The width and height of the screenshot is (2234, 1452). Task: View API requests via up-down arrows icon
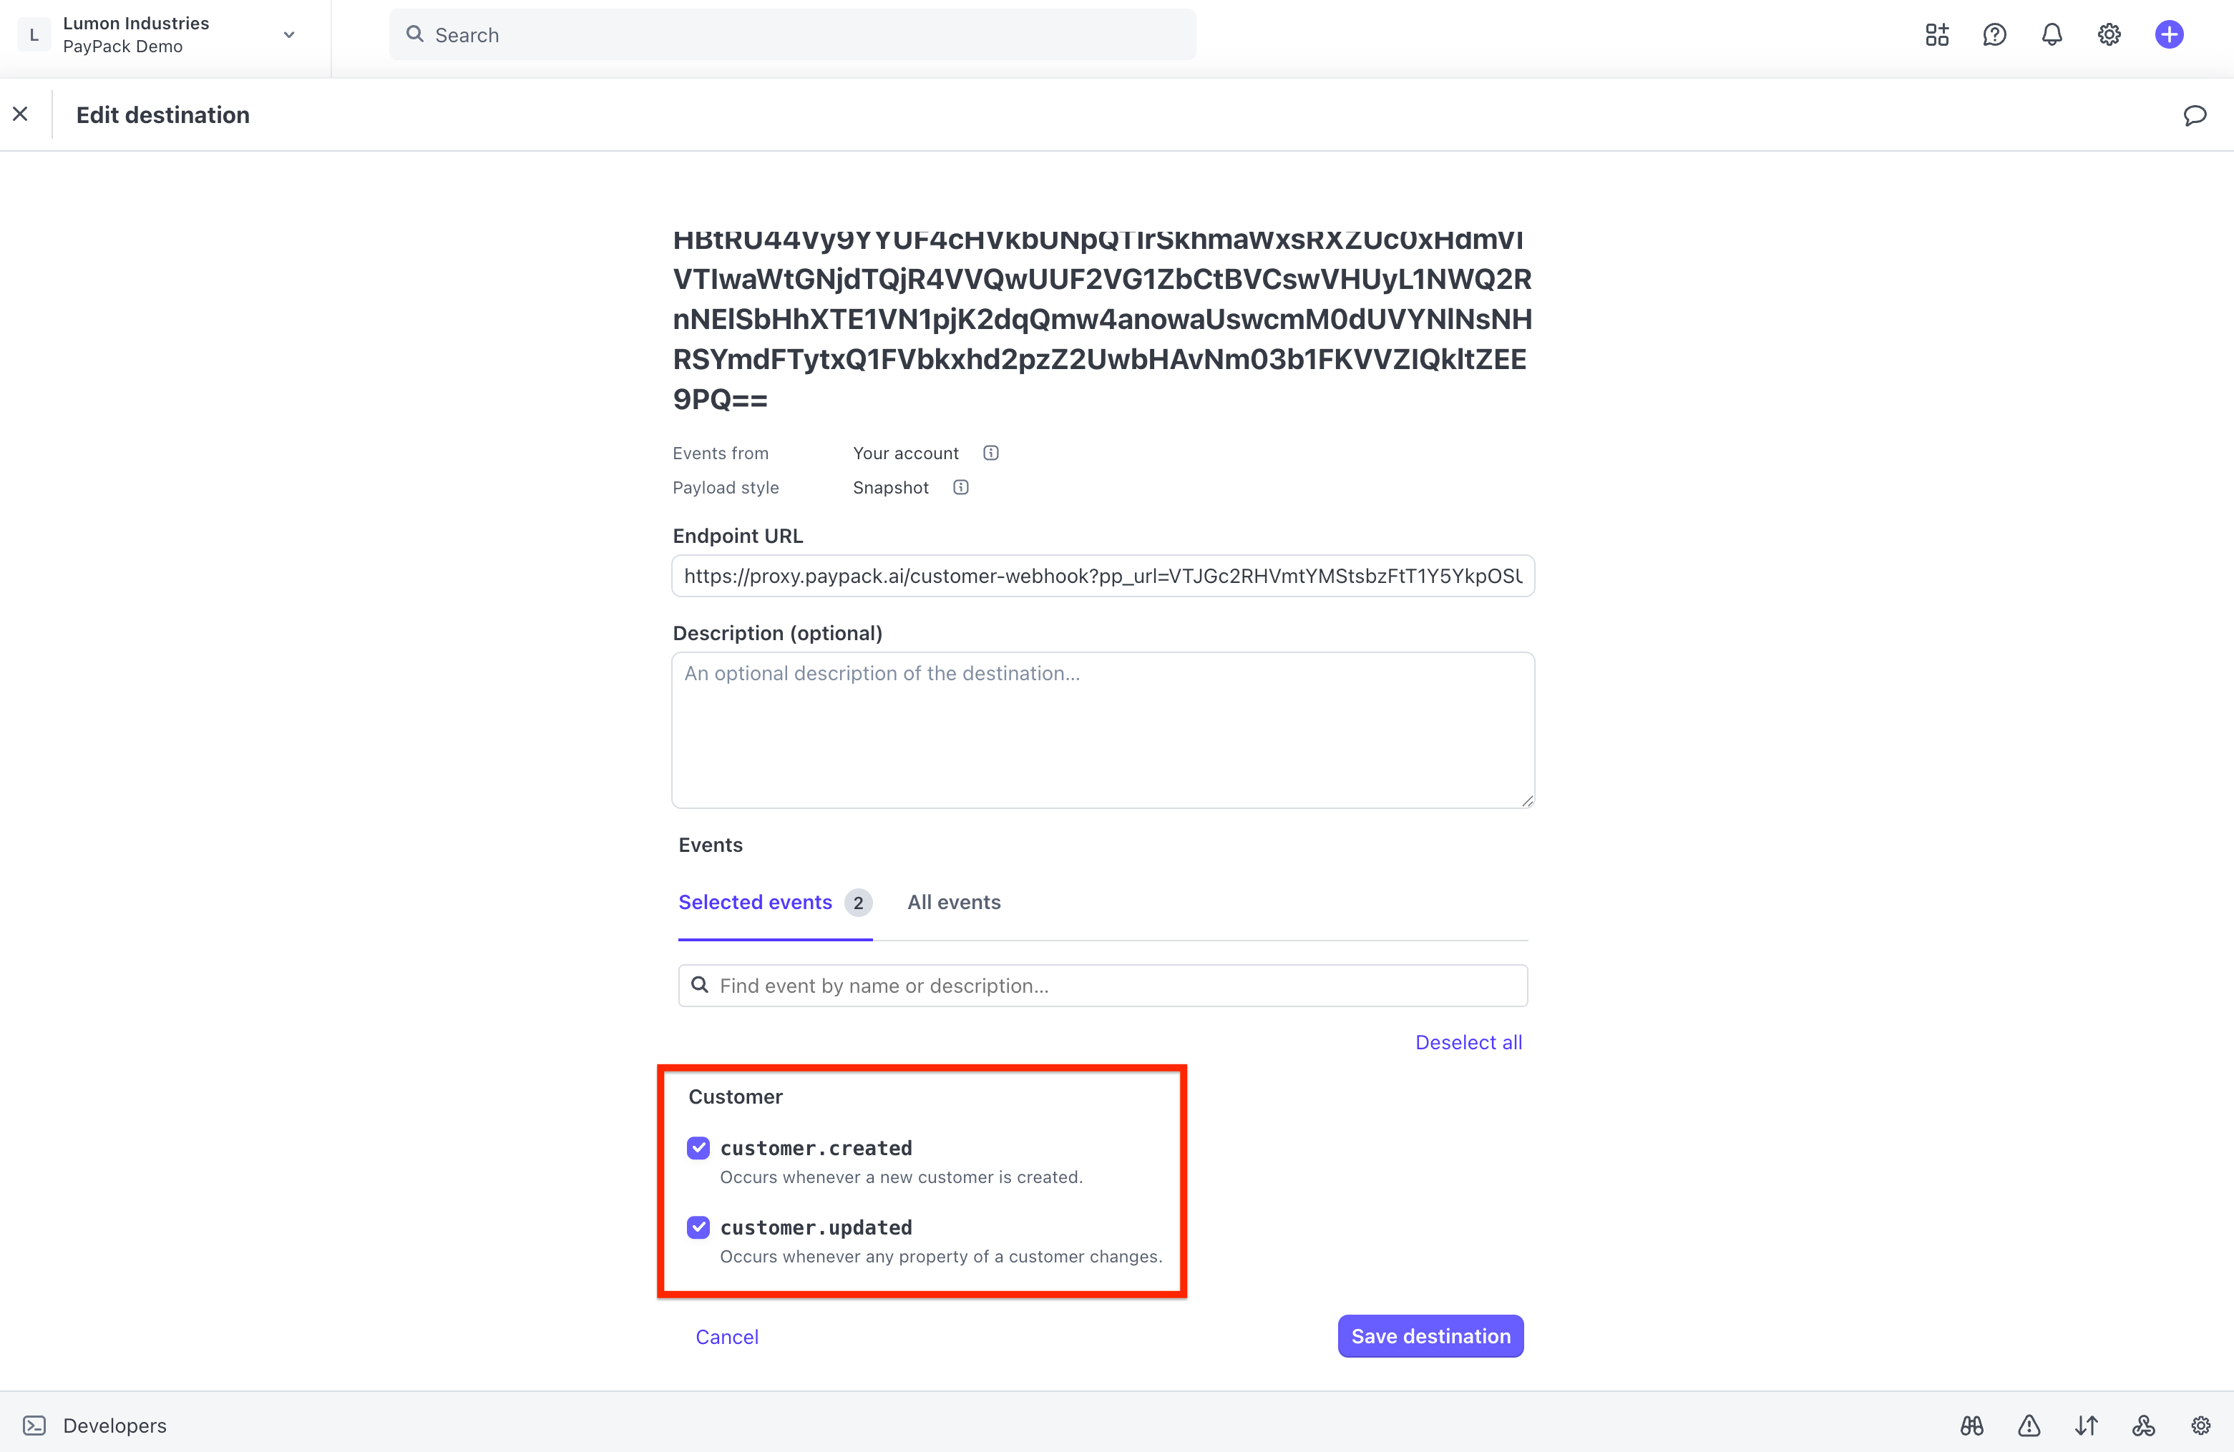pos(2087,1425)
